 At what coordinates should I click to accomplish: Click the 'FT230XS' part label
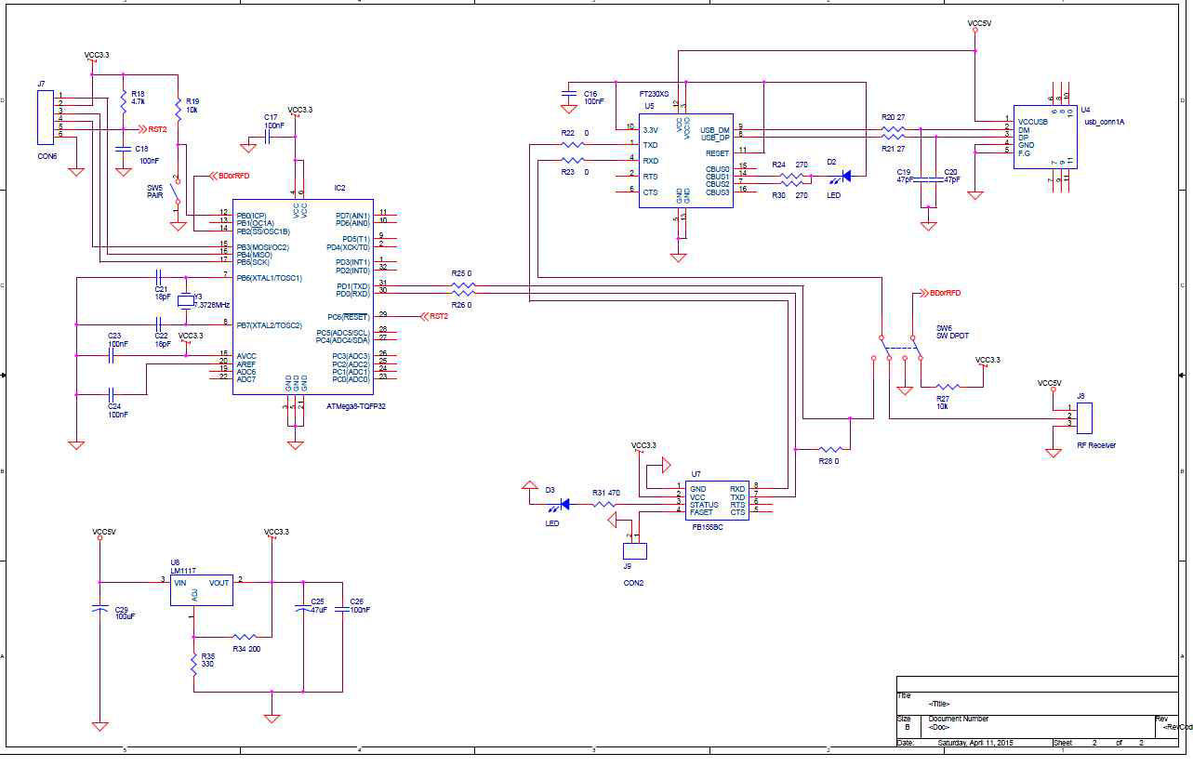point(655,95)
